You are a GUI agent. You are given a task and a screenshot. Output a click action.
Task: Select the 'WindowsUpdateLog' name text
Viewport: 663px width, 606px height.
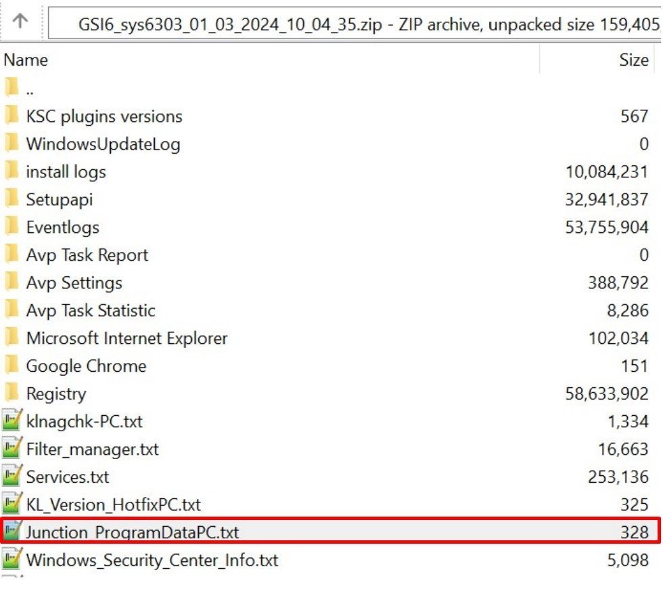[103, 144]
